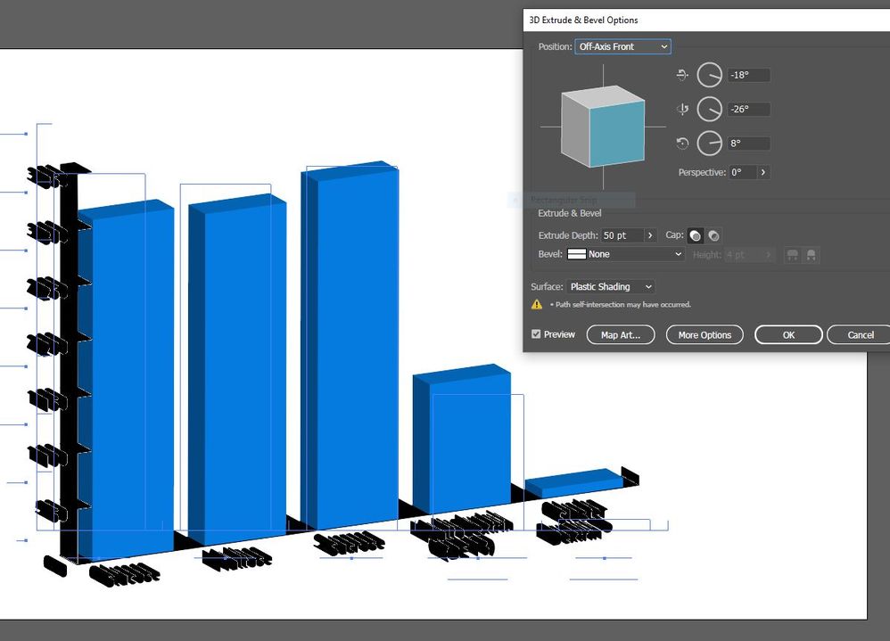890x641 pixels.
Task: Open the Position dropdown showing Off-Axis Front
Action: point(622,46)
